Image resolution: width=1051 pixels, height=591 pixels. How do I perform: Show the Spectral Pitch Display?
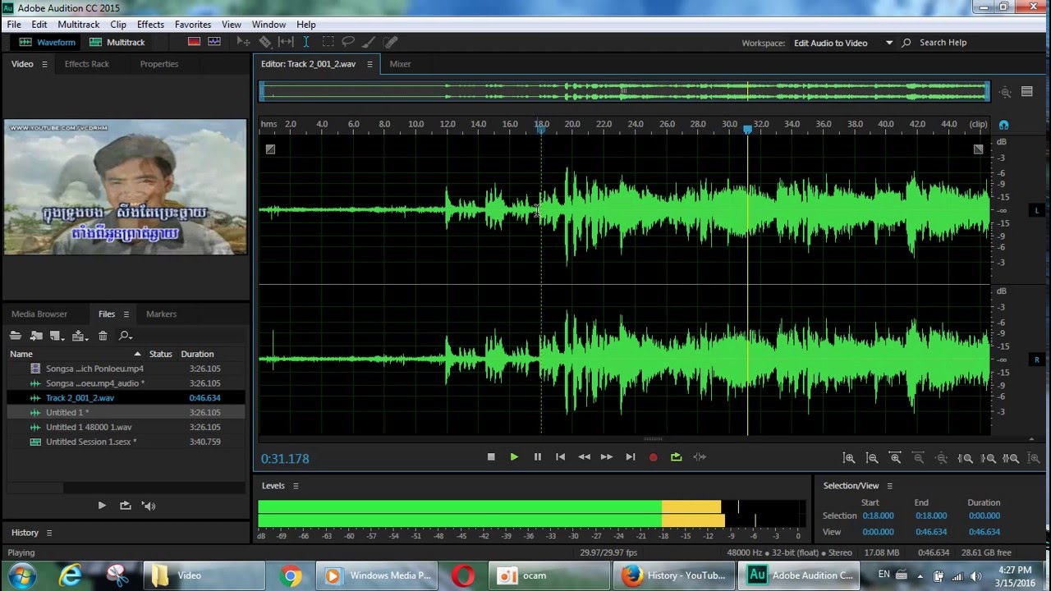coord(214,42)
